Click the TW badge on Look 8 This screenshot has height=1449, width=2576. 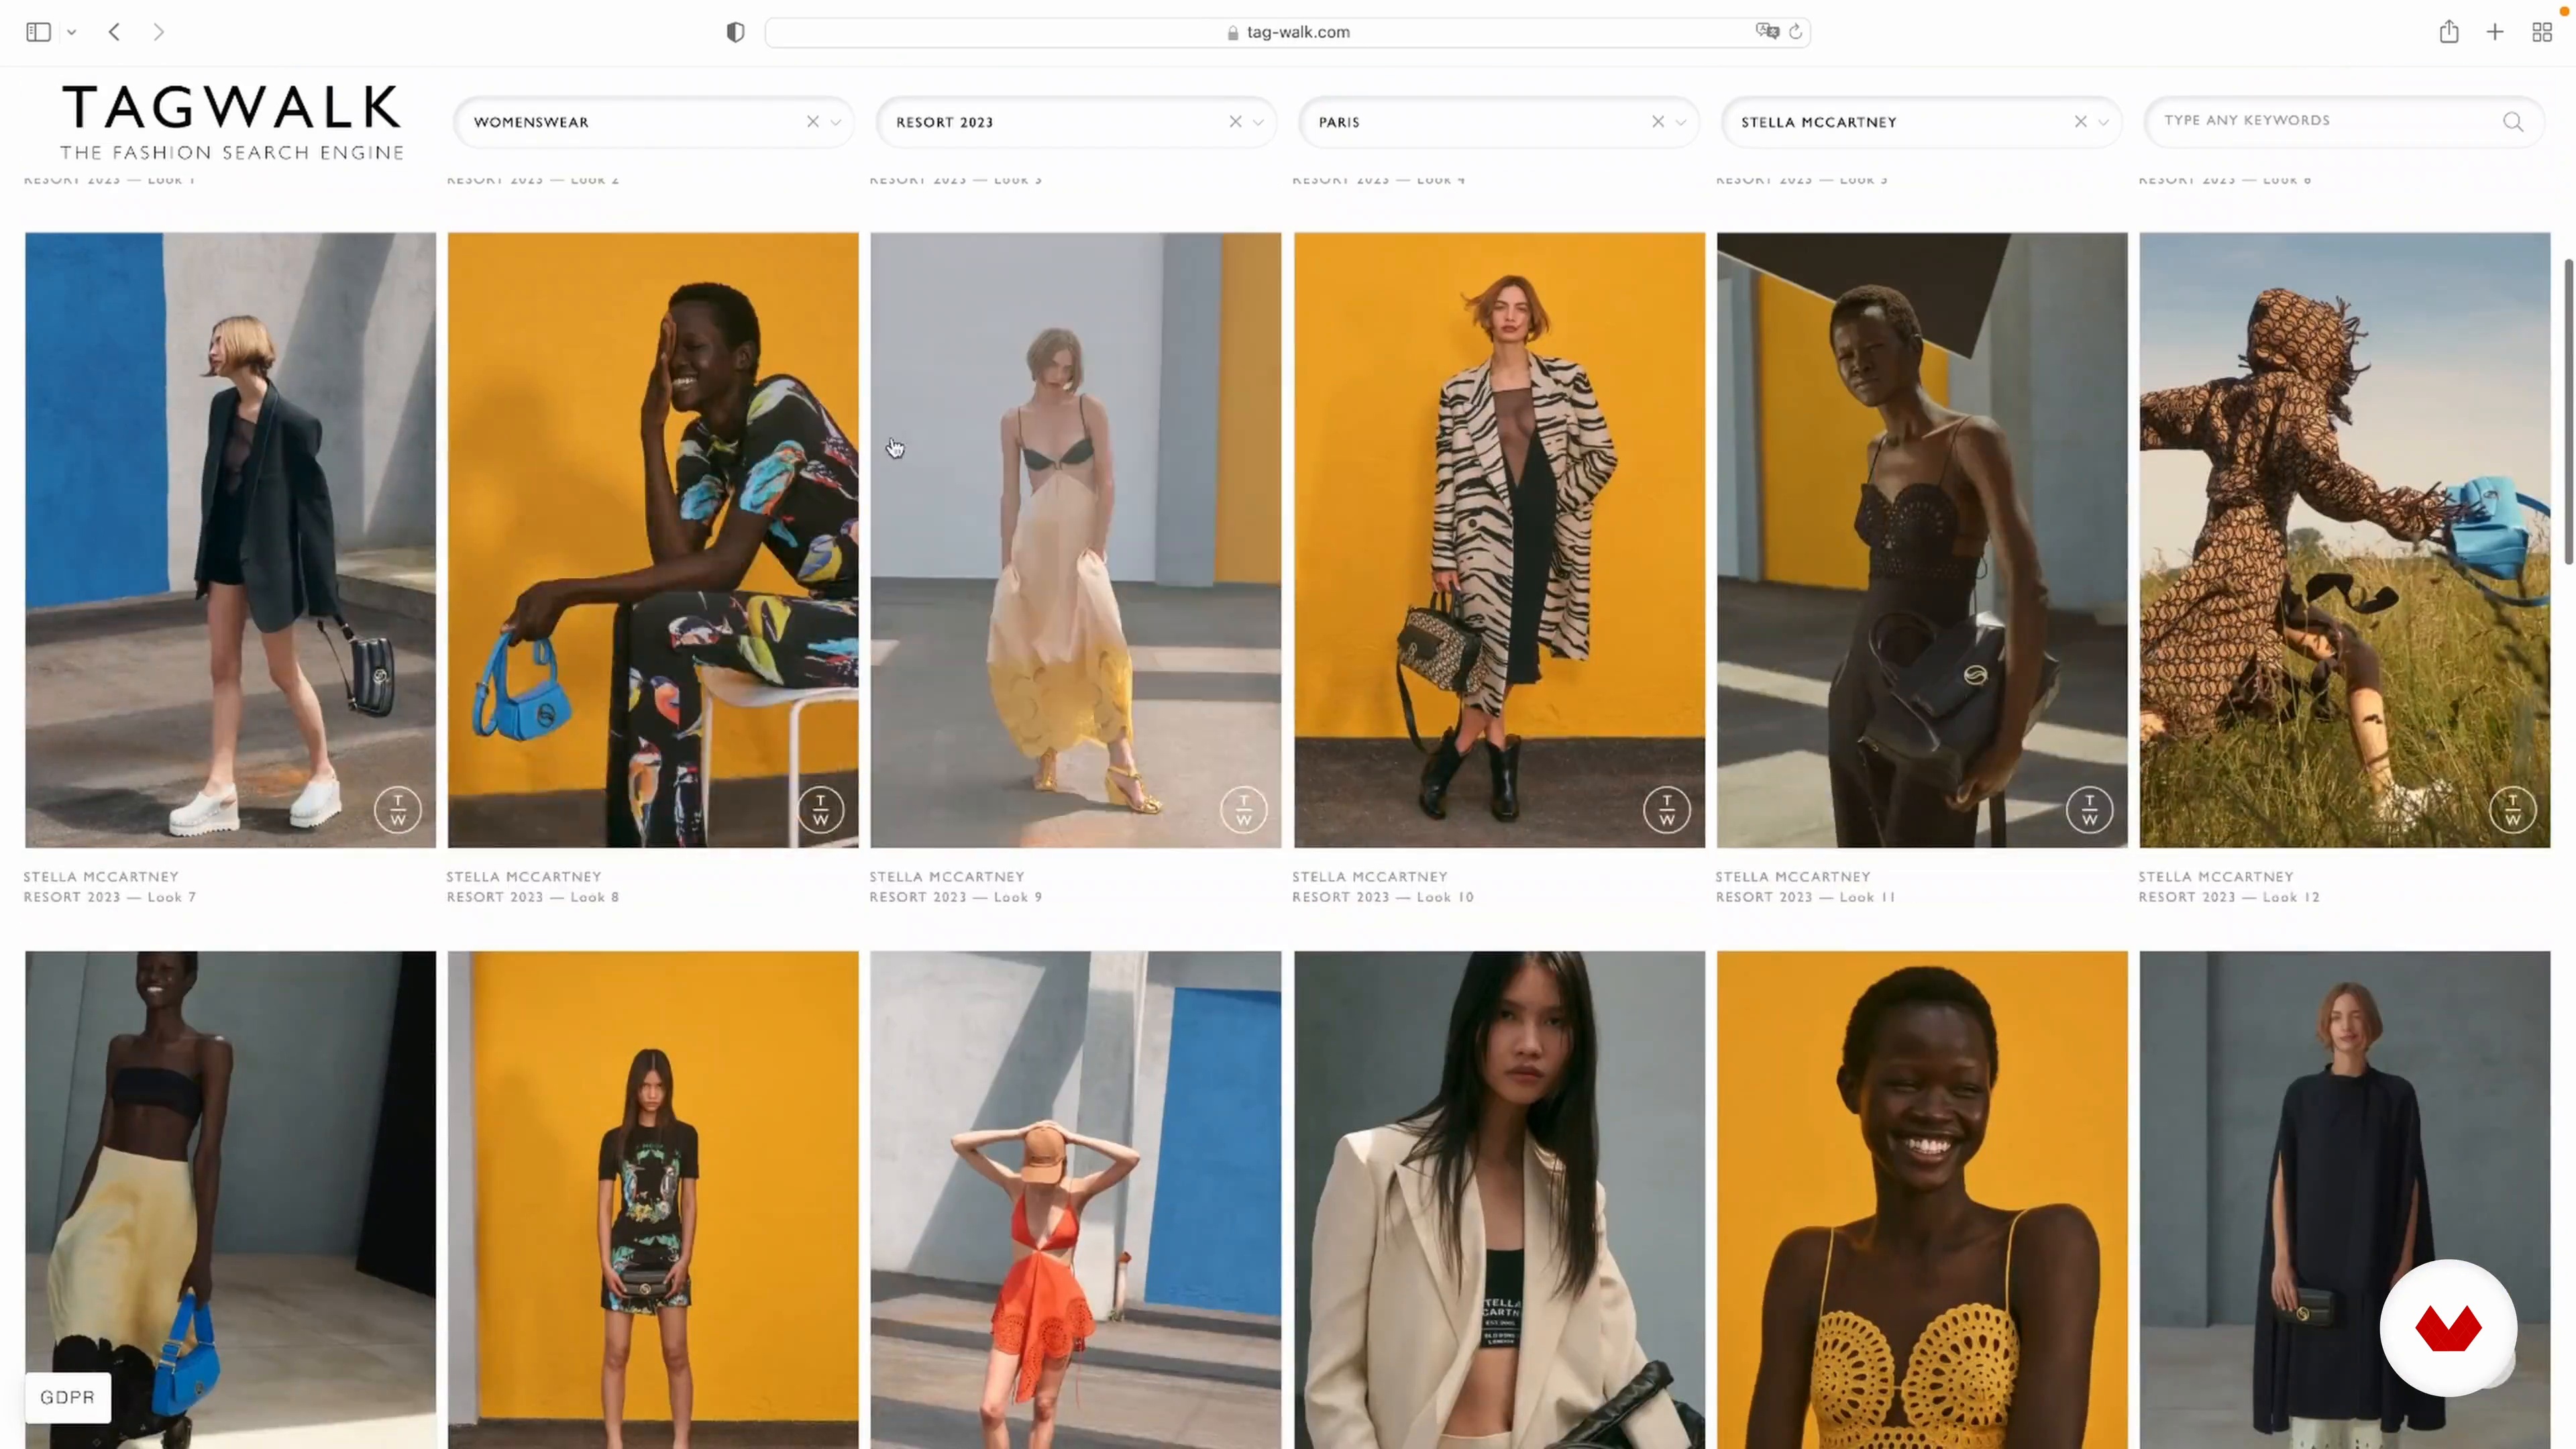(x=821, y=810)
